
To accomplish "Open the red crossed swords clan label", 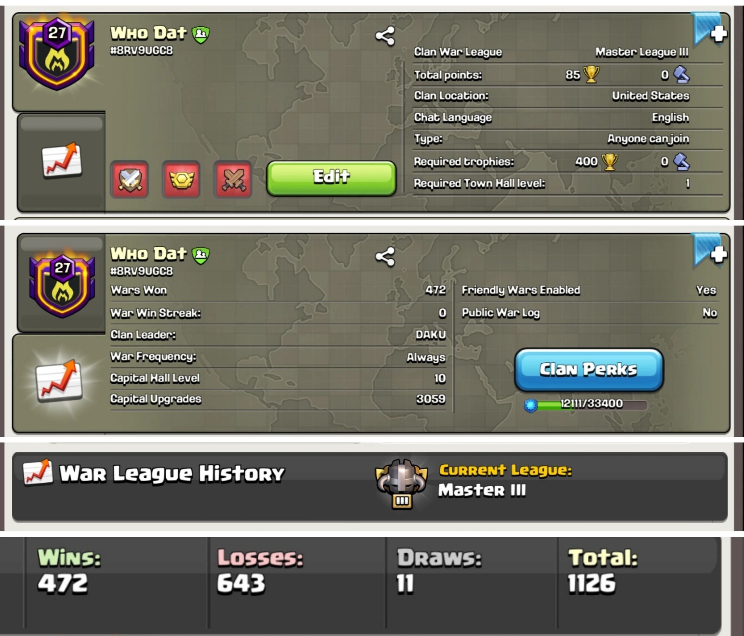I will coord(233,179).
